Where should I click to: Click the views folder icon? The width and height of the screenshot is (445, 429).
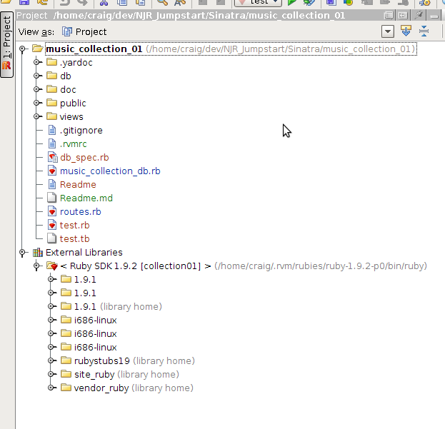[x=51, y=116]
